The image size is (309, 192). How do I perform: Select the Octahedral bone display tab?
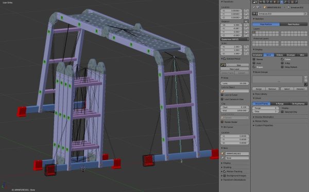pyautogui.click(x=258, y=55)
